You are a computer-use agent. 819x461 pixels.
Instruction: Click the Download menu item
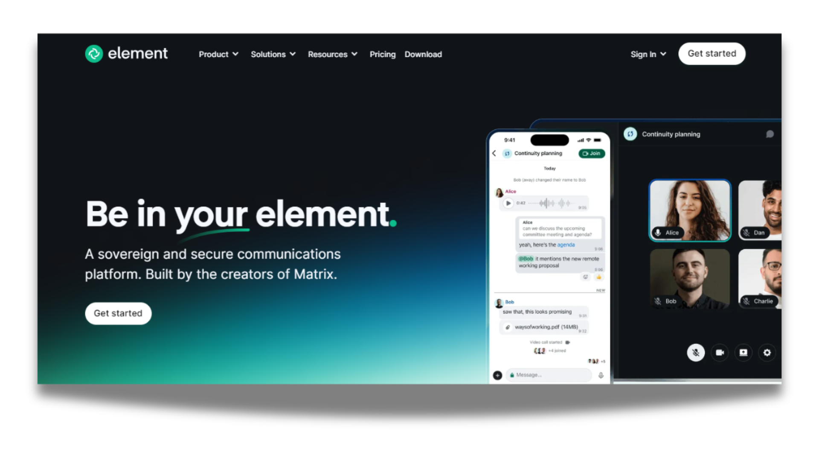[423, 53]
